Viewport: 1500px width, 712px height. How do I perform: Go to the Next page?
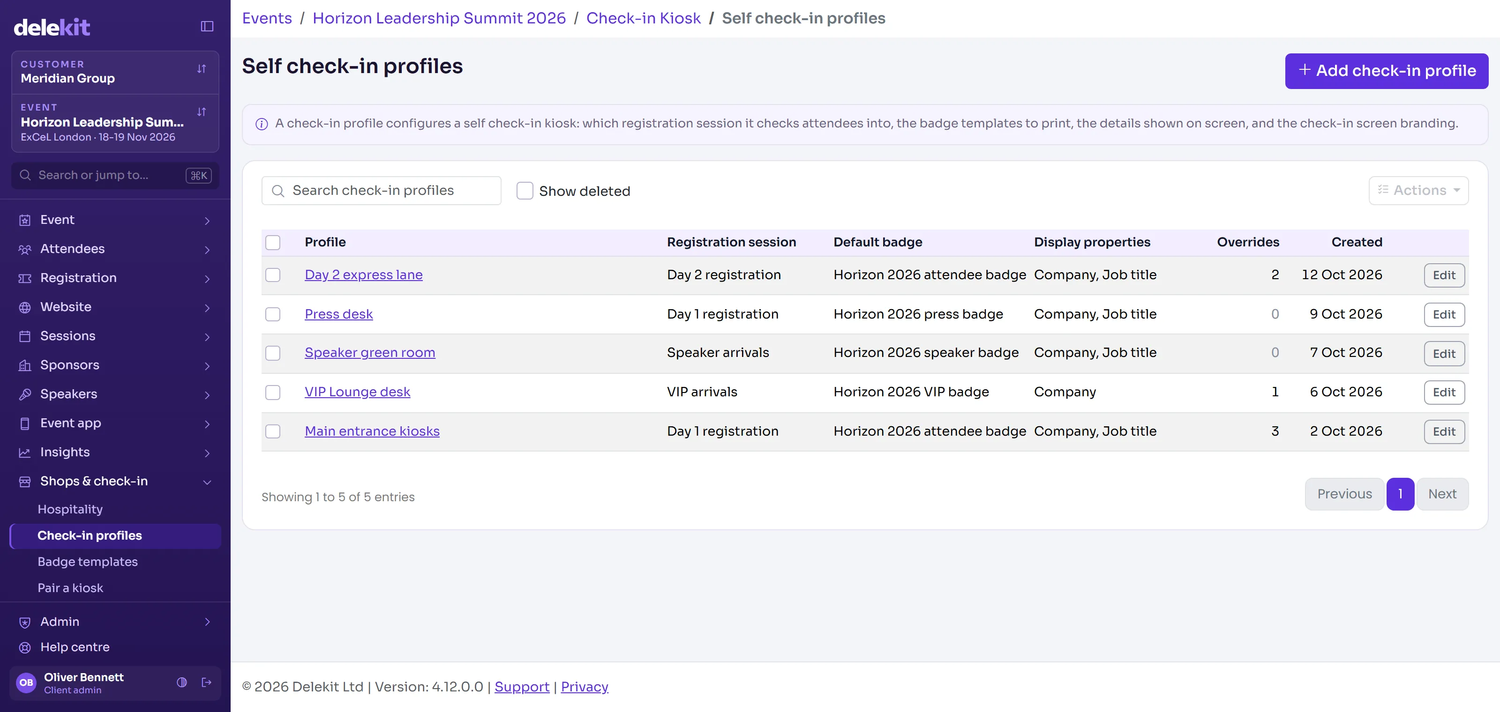pyautogui.click(x=1442, y=494)
